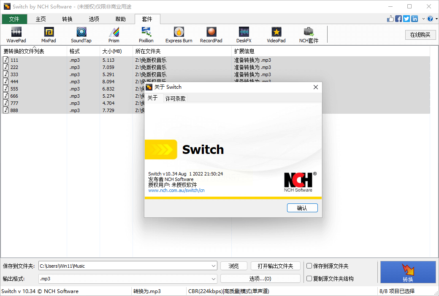Open NCH套件 toolbox icon

point(309,35)
